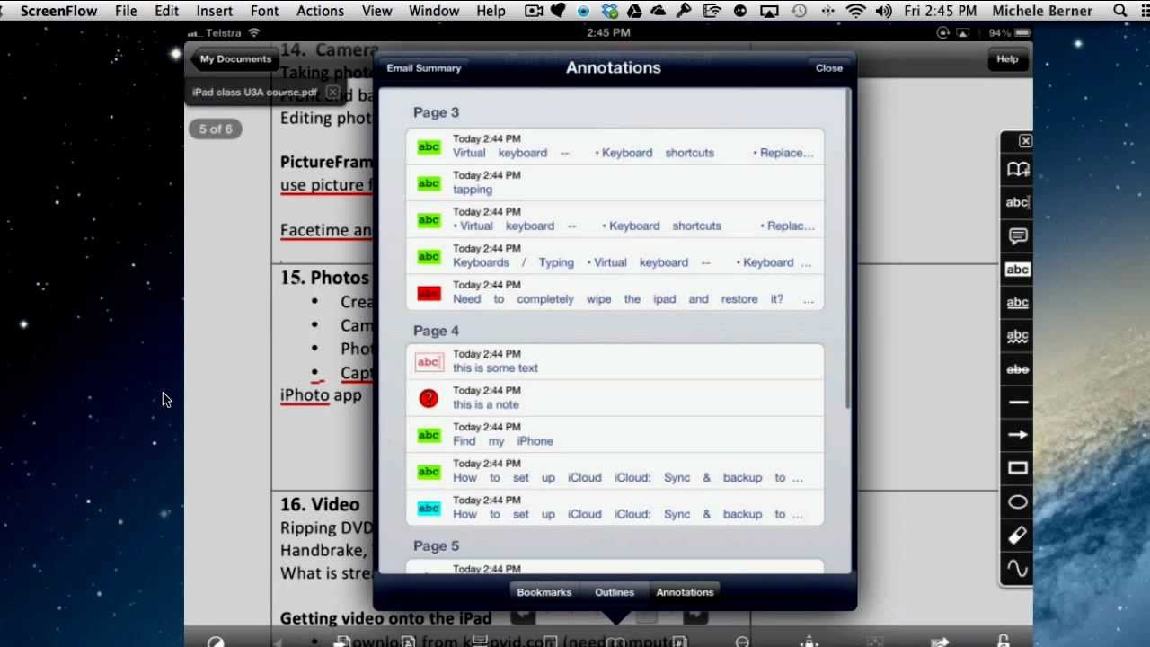Tap the '5 of 6' page indicator
This screenshot has height=647, width=1150.
(x=216, y=129)
